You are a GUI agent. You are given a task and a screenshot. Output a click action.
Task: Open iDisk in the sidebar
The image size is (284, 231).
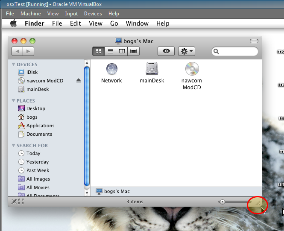point(32,72)
